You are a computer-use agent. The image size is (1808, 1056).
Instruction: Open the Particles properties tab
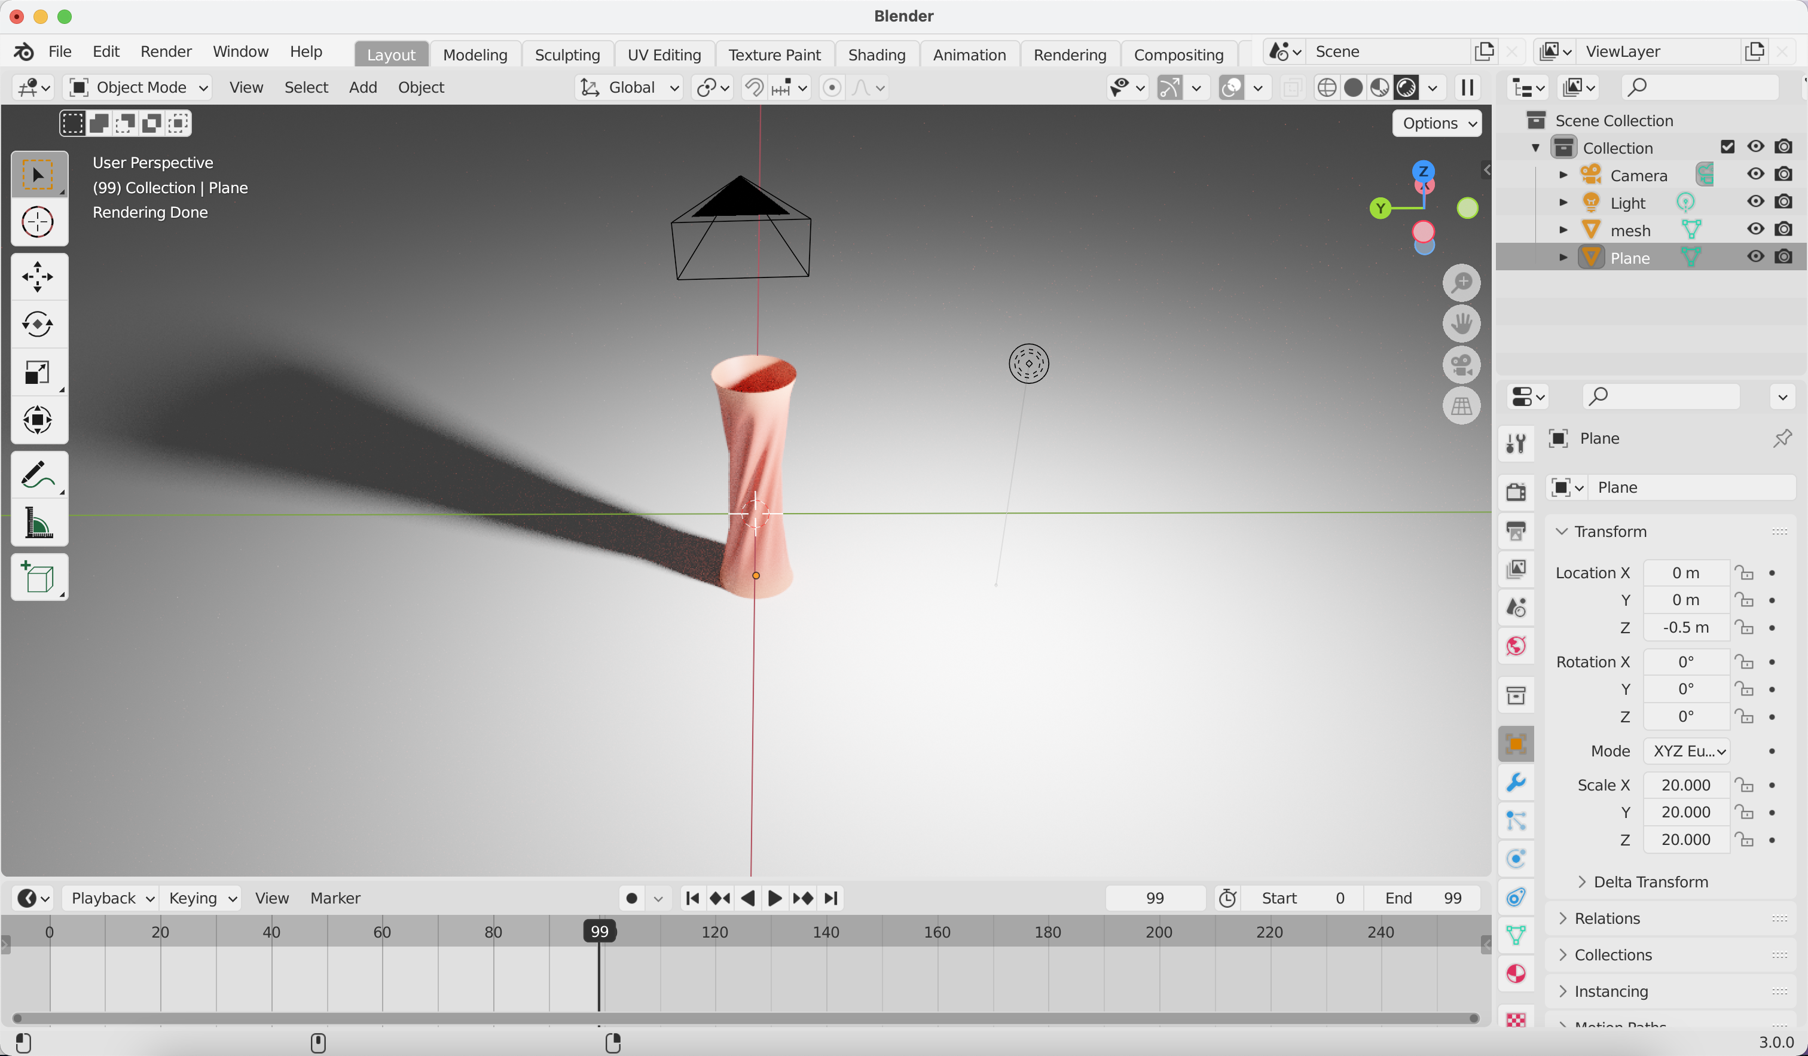1516,820
